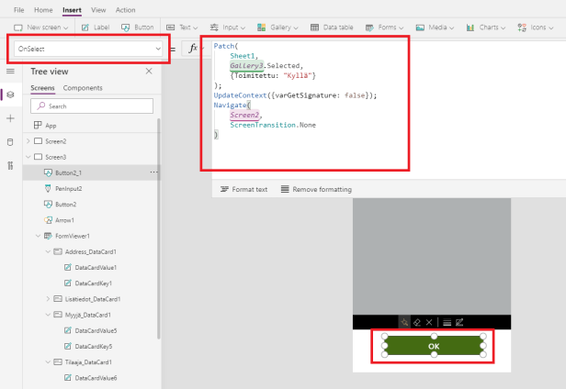Click the Tree view search field
Screen dimensions: 566x389
coord(90,106)
